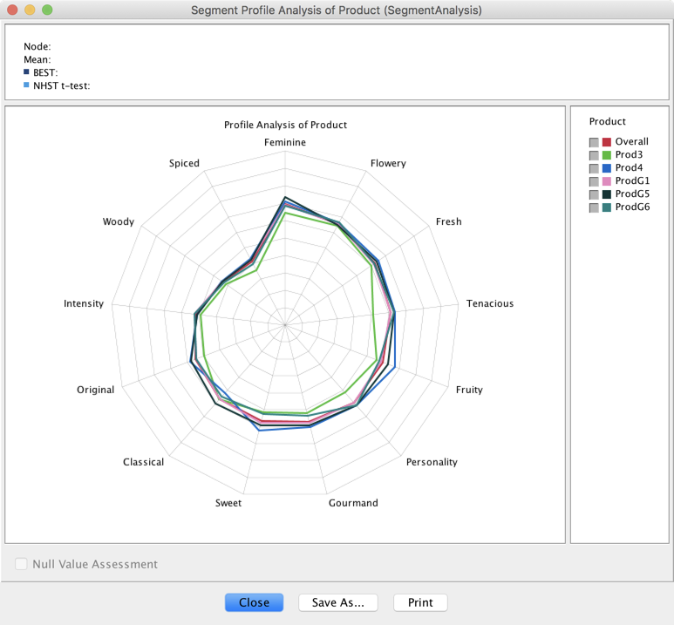
Task: Click the Profile Analysis of Product title
Action: coord(285,125)
